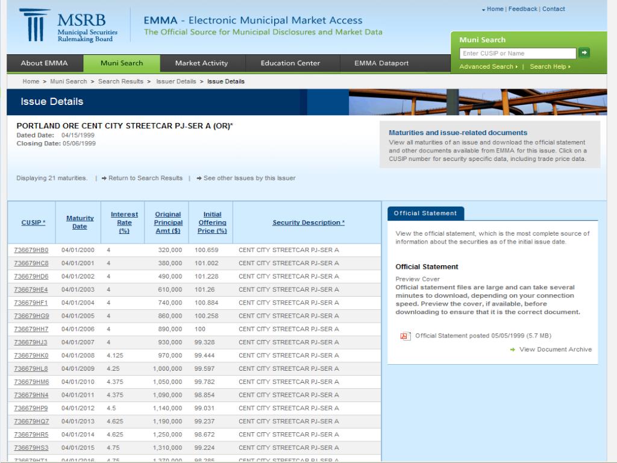Click the Closing Date value 05/06/1999
617x463 pixels.
click(79, 143)
